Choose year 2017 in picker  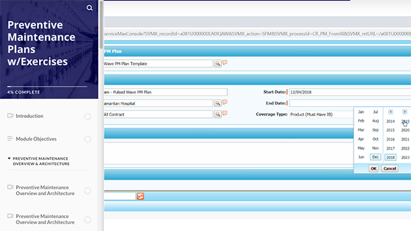tap(390, 148)
